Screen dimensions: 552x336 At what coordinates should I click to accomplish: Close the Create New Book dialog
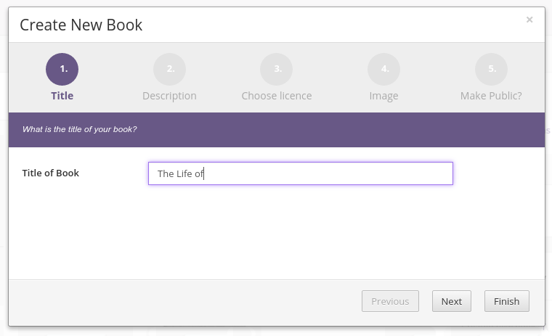click(x=529, y=20)
